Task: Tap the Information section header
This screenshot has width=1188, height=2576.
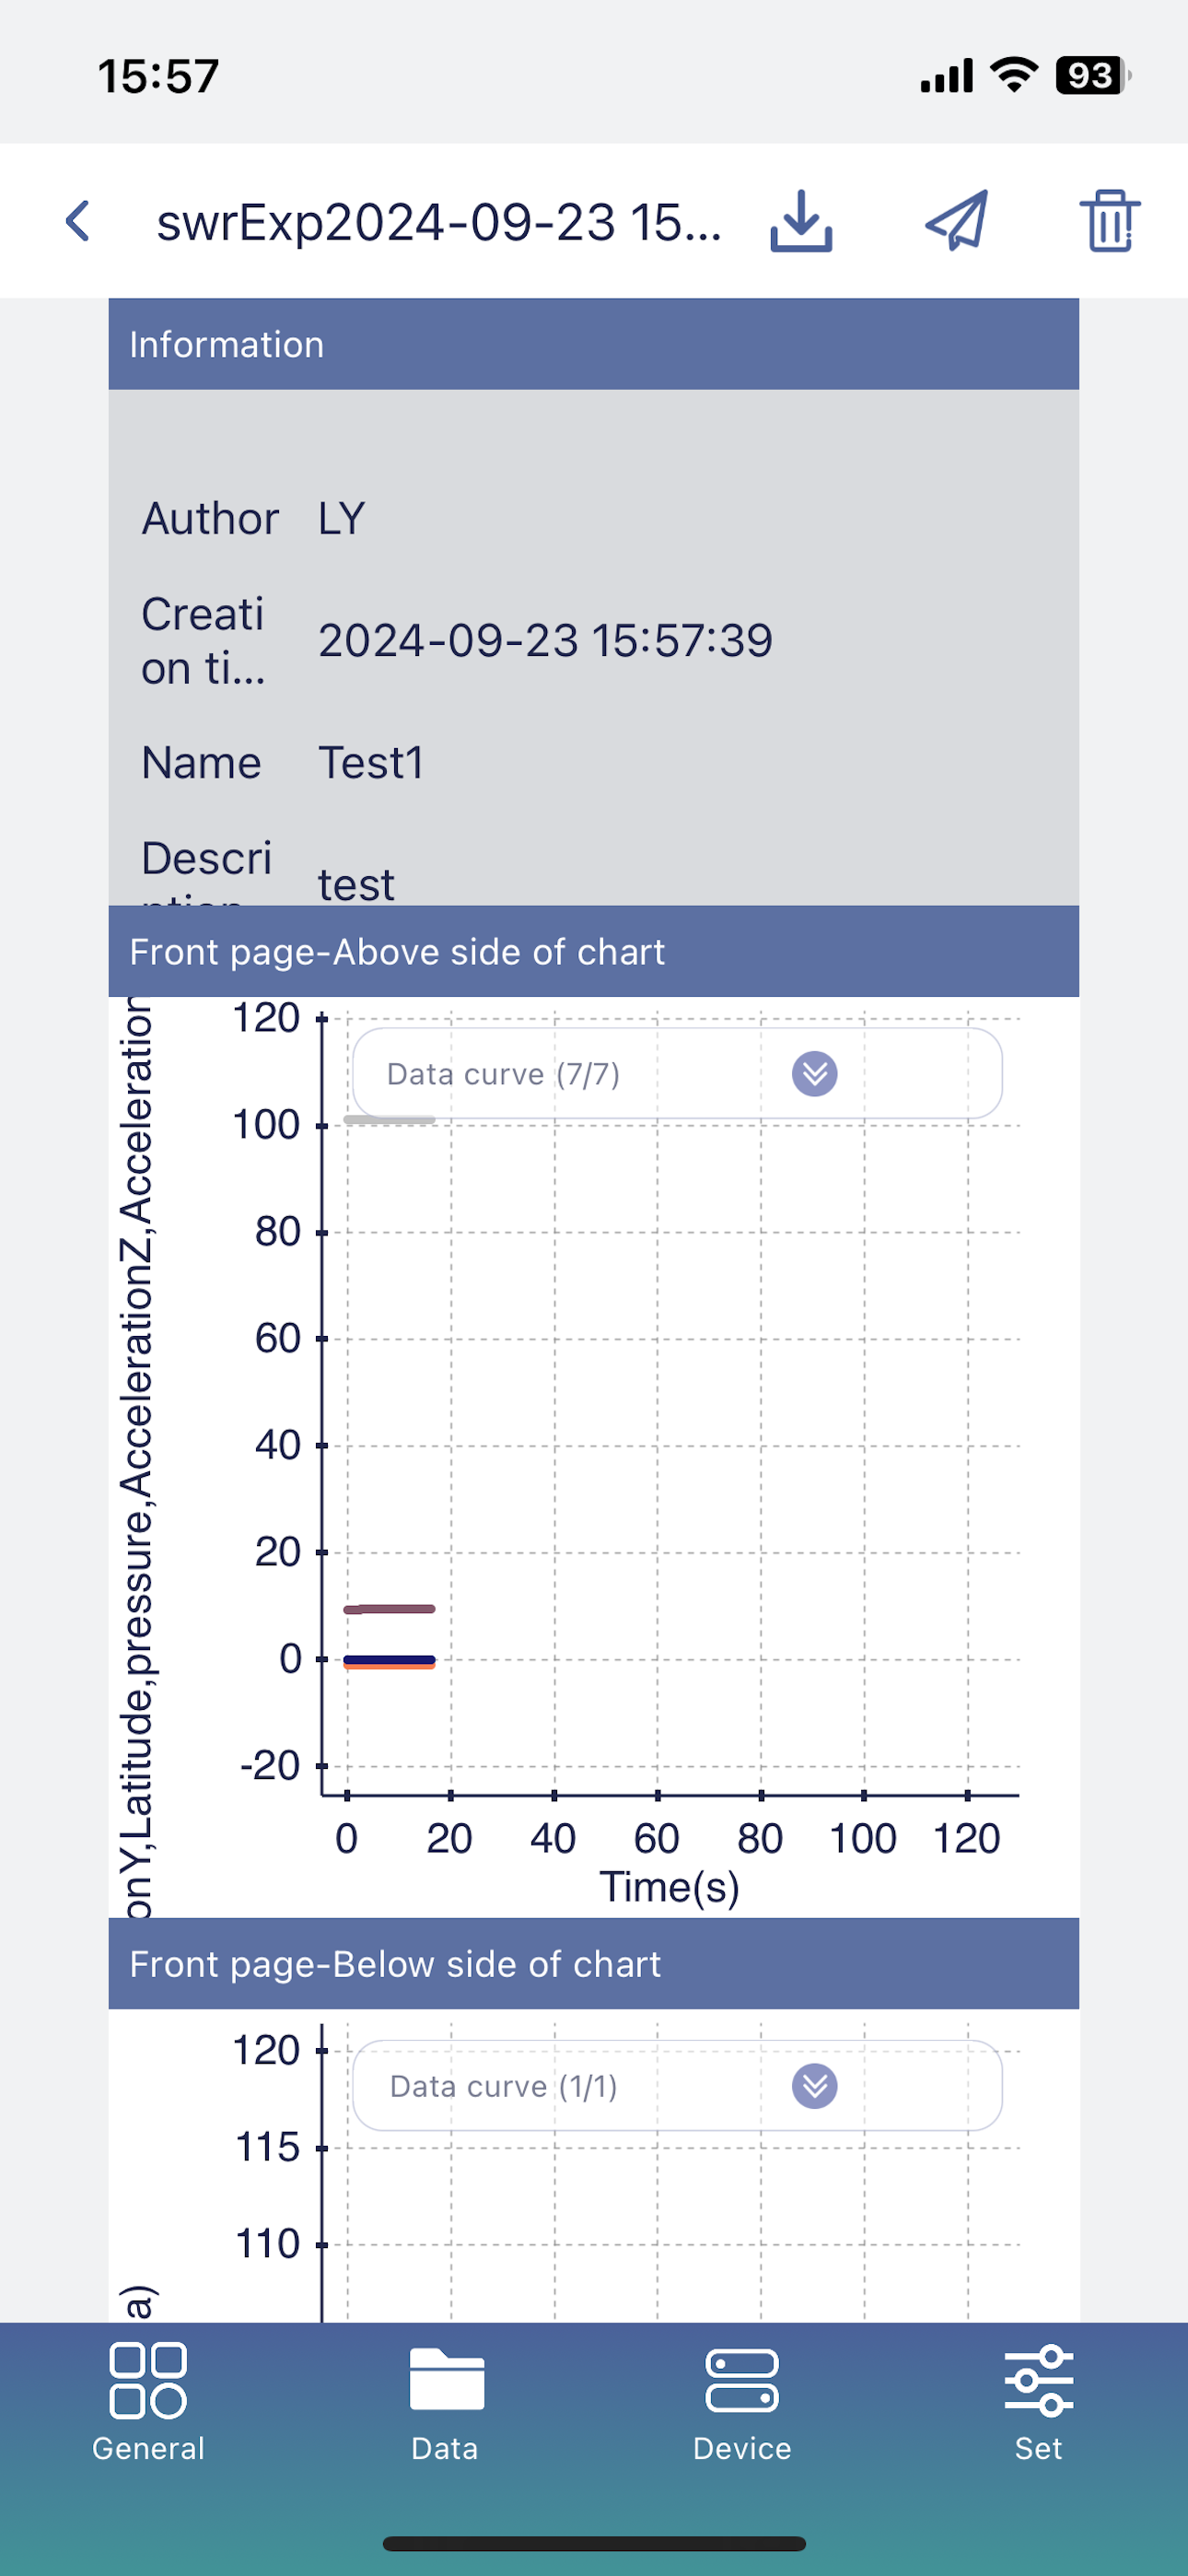Action: click(x=594, y=344)
